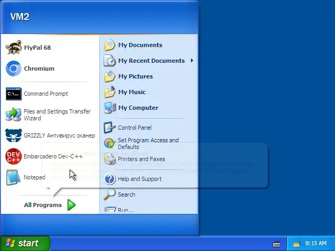
Task: Click the 8:15 AM taskbar clock
Action: (x=316, y=243)
